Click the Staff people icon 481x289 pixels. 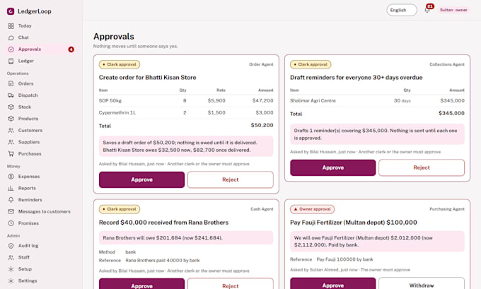[11, 257]
